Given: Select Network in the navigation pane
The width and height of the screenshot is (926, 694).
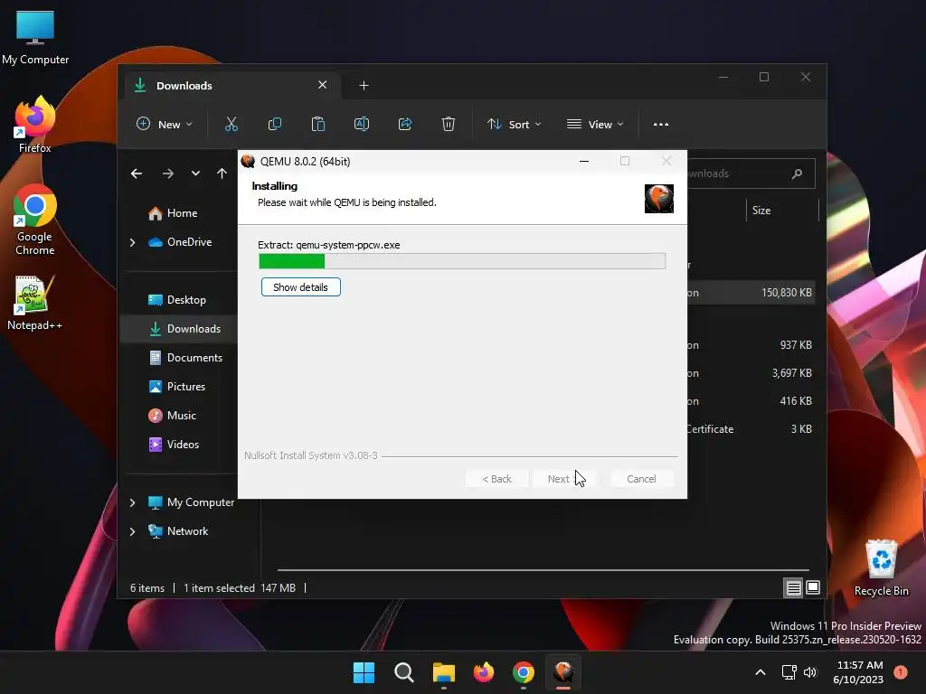Looking at the screenshot, I should coord(187,531).
